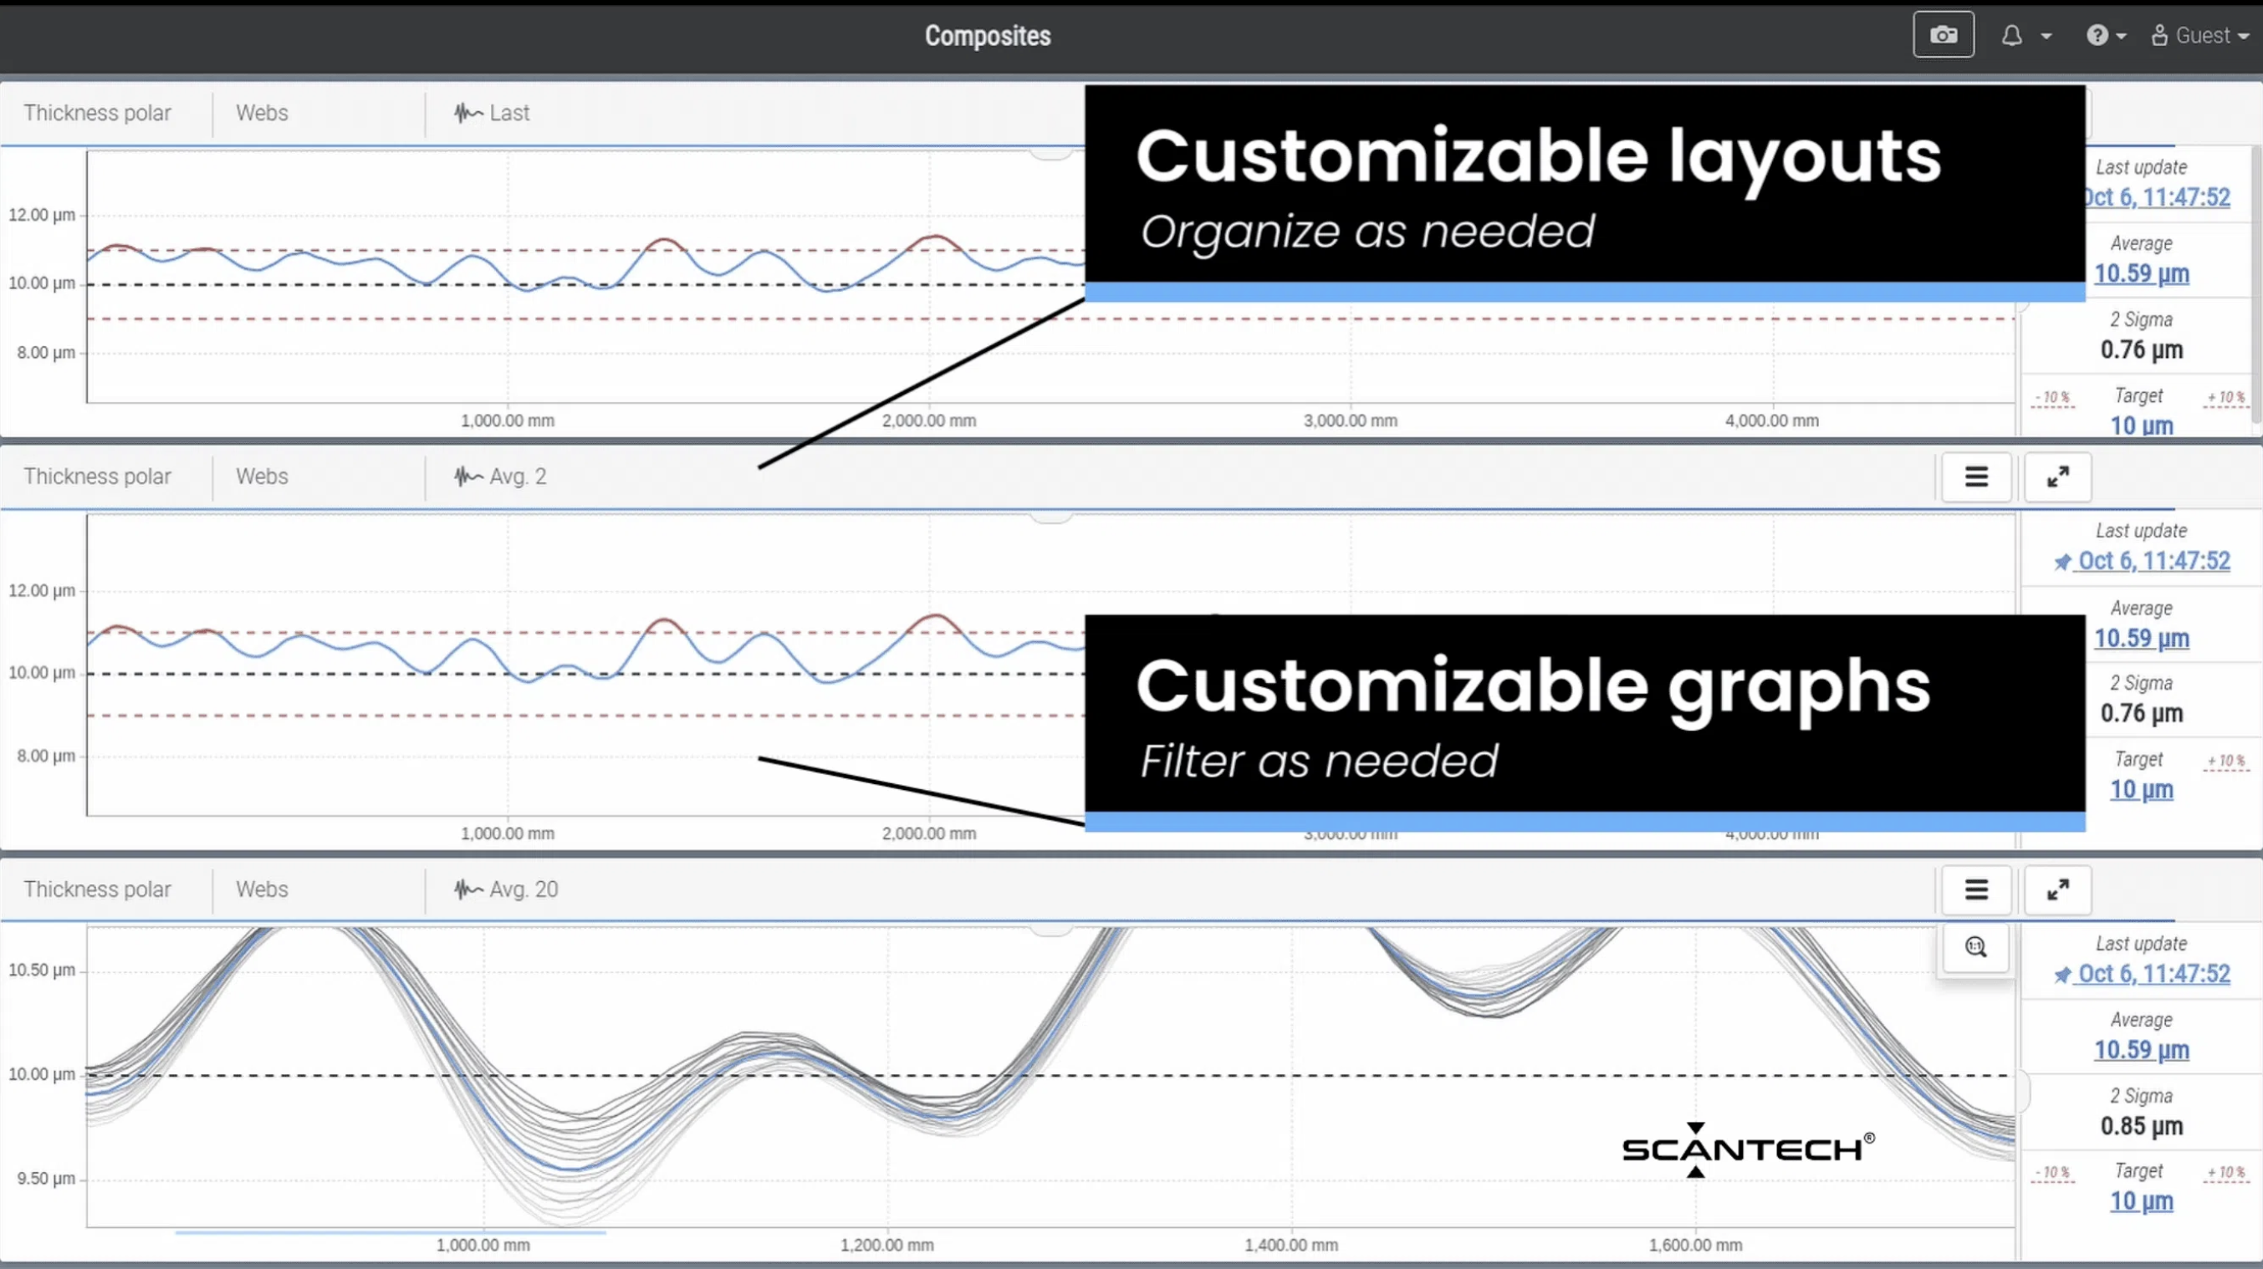Open the Guest user menu
Viewport: 2263px width, 1269px height.
point(2199,36)
